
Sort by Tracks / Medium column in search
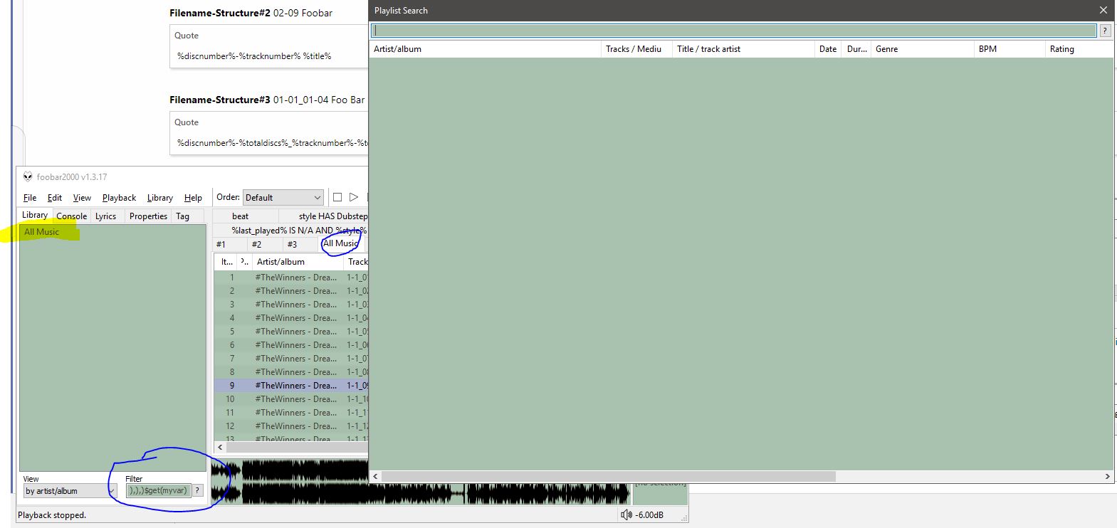coord(637,49)
